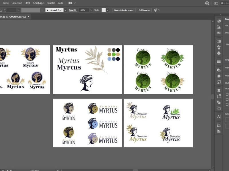Open the workspace layout switcher dropdown
Screen dimensions: 229x171
[72, 3]
